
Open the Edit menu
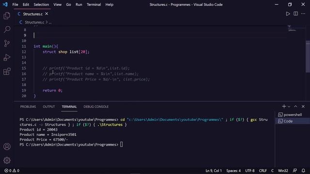pyautogui.click(x=26, y=4)
